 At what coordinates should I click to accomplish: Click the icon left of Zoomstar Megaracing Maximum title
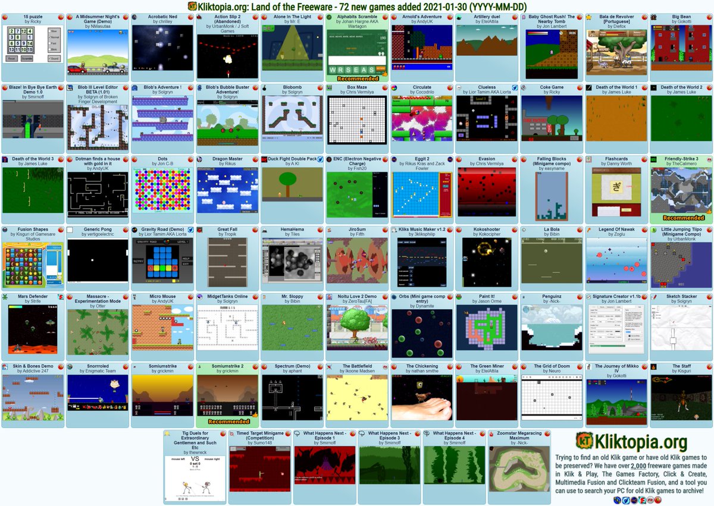coord(491,434)
